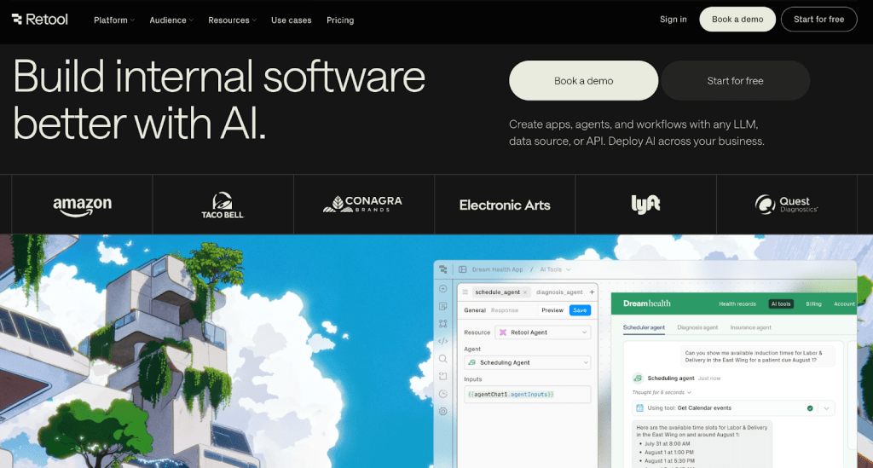Click the Sign in link

(x=674, y=20)
